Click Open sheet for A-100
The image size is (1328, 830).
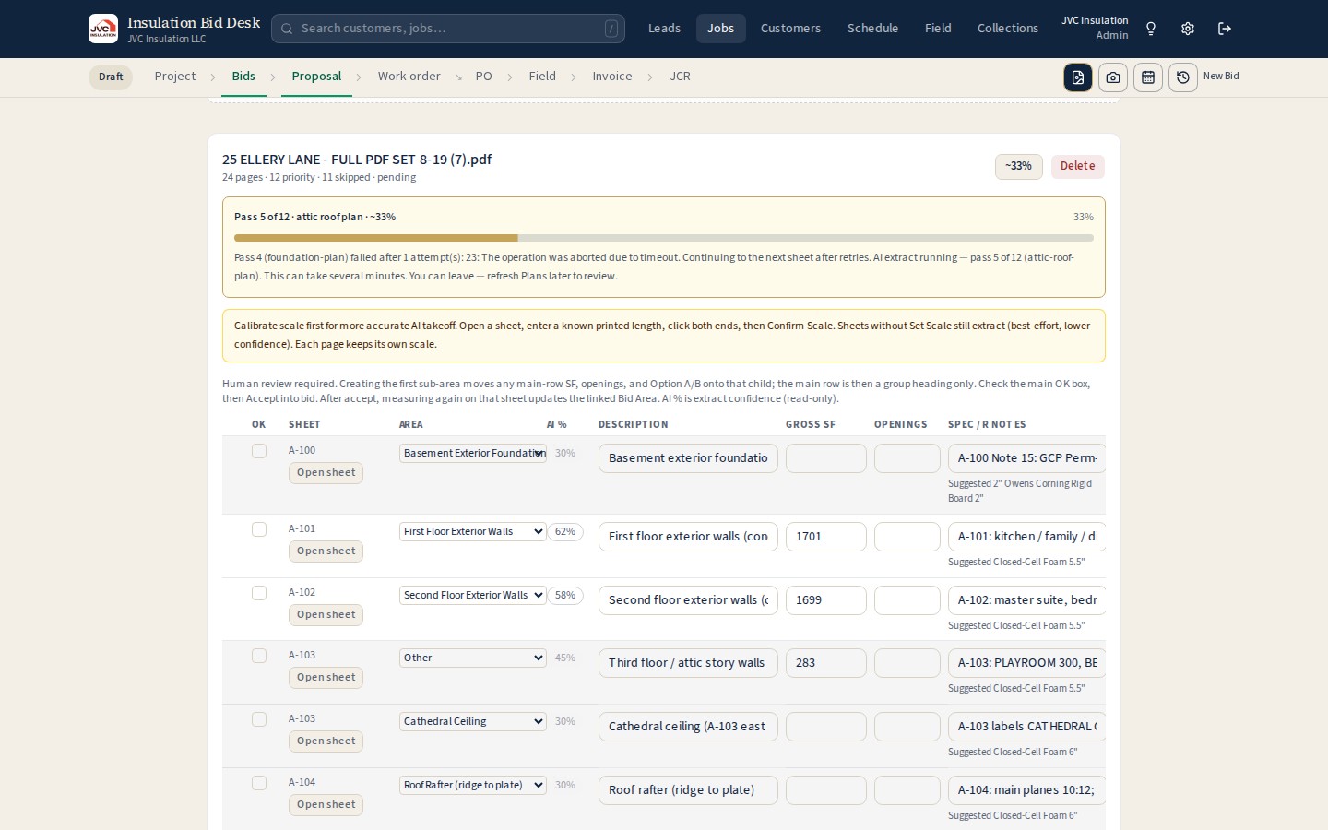326,473
